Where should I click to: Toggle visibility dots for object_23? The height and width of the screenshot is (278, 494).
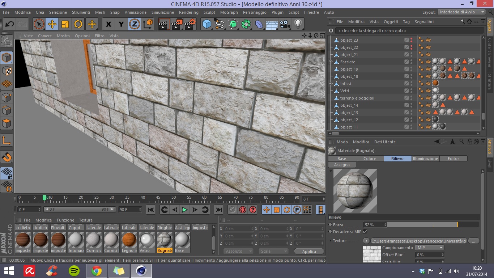pos(412,40)
